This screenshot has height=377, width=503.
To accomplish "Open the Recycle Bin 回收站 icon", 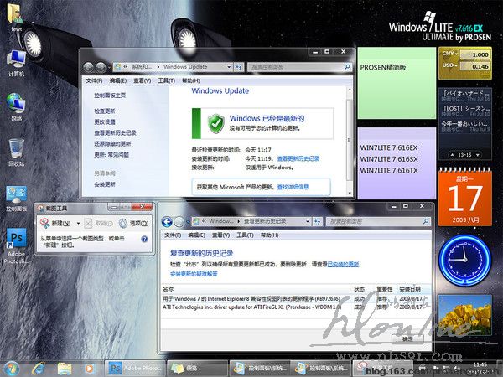I will 16,149.
